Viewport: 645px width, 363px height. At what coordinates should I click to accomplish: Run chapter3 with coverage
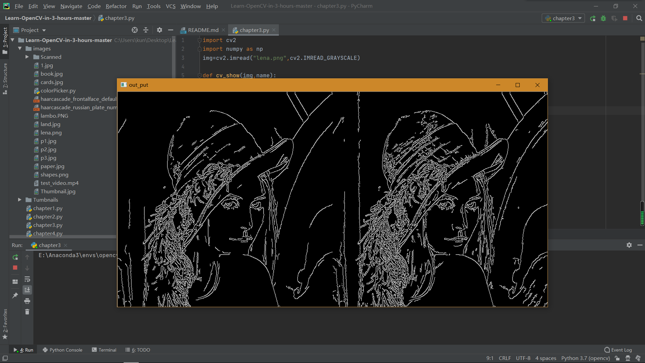615,18
